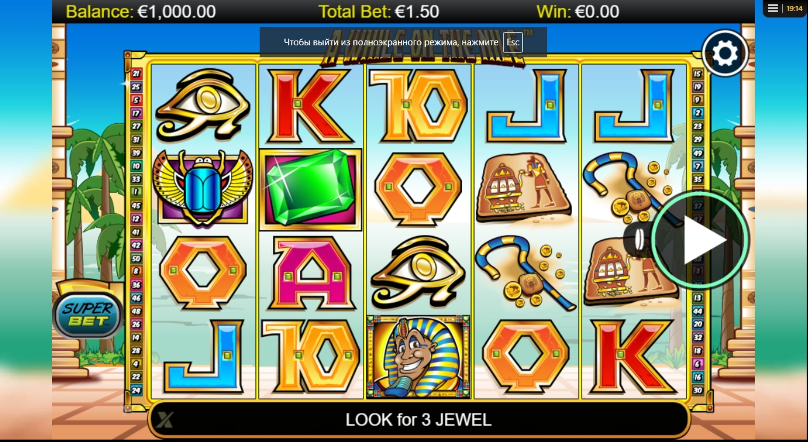
Task: Select the smiling pharaoh symbol
Action: point(418,357)
